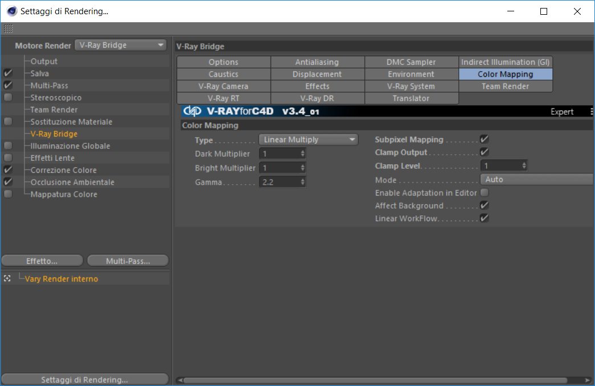Click the scrollbar left arrow
This screenshot has width=595, height=386.
(x=180, y=380)
